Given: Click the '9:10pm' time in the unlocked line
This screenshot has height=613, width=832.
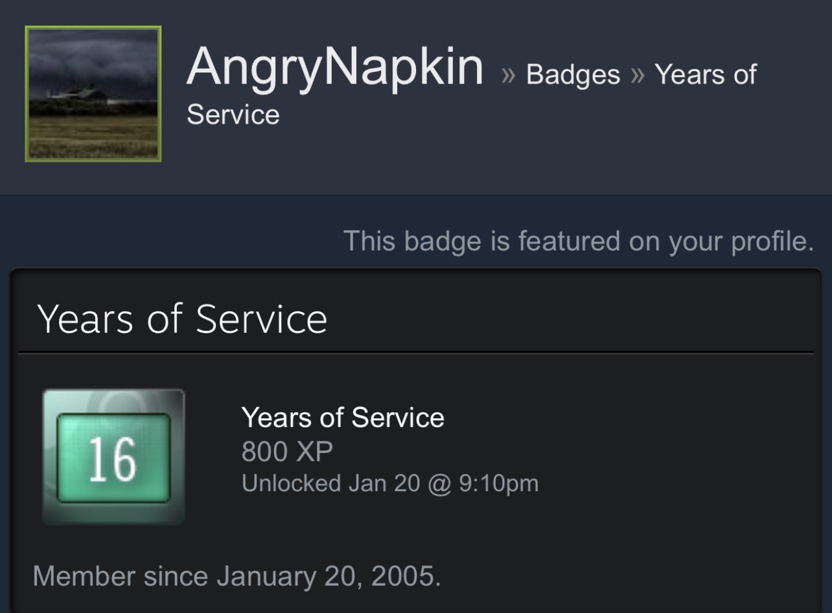Looking at the screenshot, I should 498,484.
